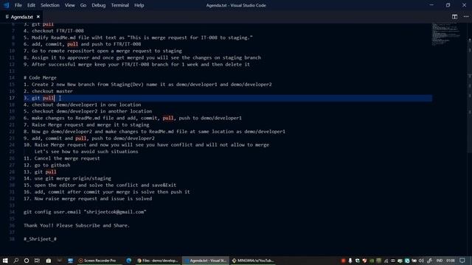Screen dimensions: 472x265
Task: Restore down the VS Code window
Action: (x=448, y=5)
